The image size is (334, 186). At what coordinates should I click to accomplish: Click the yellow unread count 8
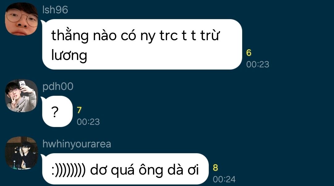[x=215, y=168]
